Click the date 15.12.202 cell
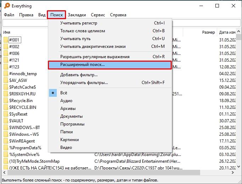Viewport: 242px width, 184px height. pyautogui.click(x=227, y=80)
